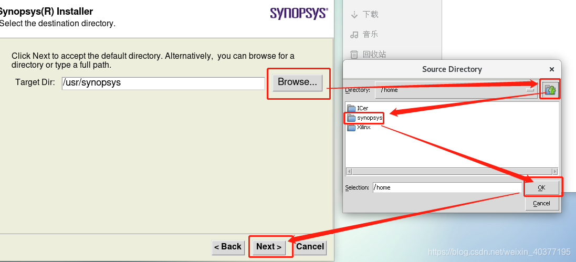Click the horizontal scrollbar right arrow
This screenshot has height=262, width=576.
(x=554, y=172)
